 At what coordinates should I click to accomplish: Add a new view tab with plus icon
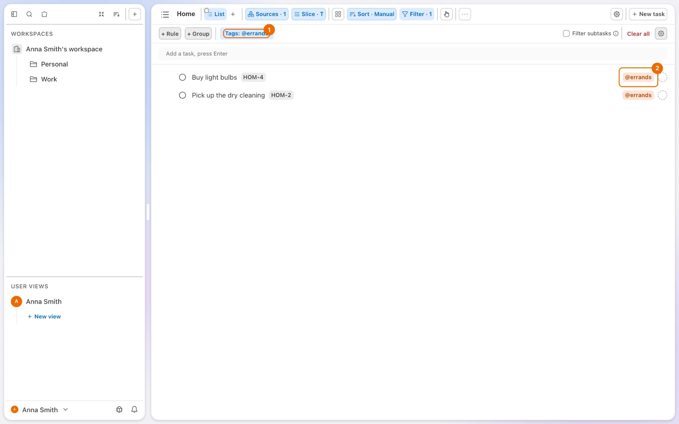tap(233, 14)
